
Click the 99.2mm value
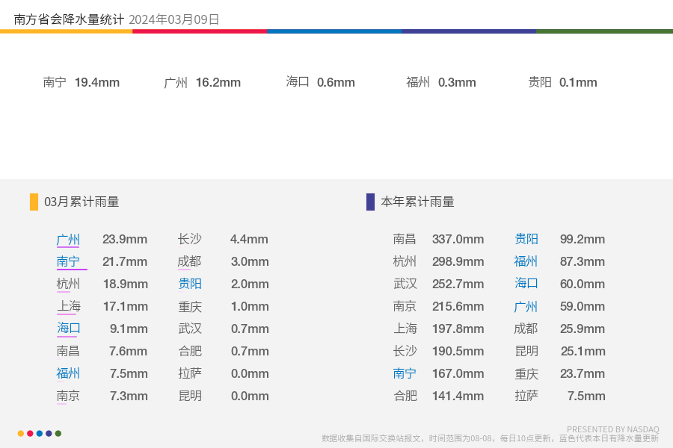(583, 239)
